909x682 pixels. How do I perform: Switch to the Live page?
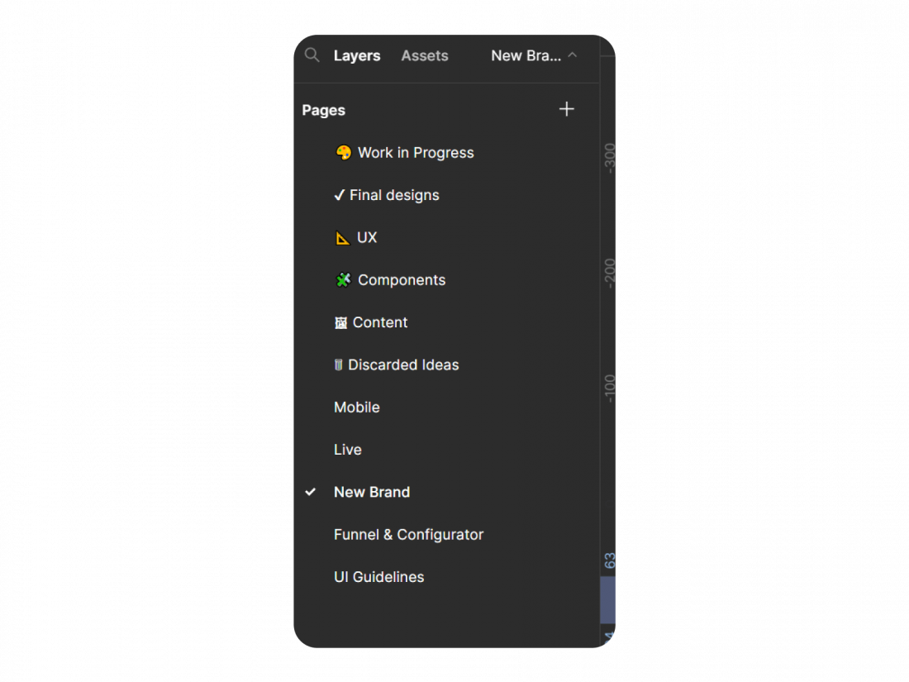tap(348, 450)
